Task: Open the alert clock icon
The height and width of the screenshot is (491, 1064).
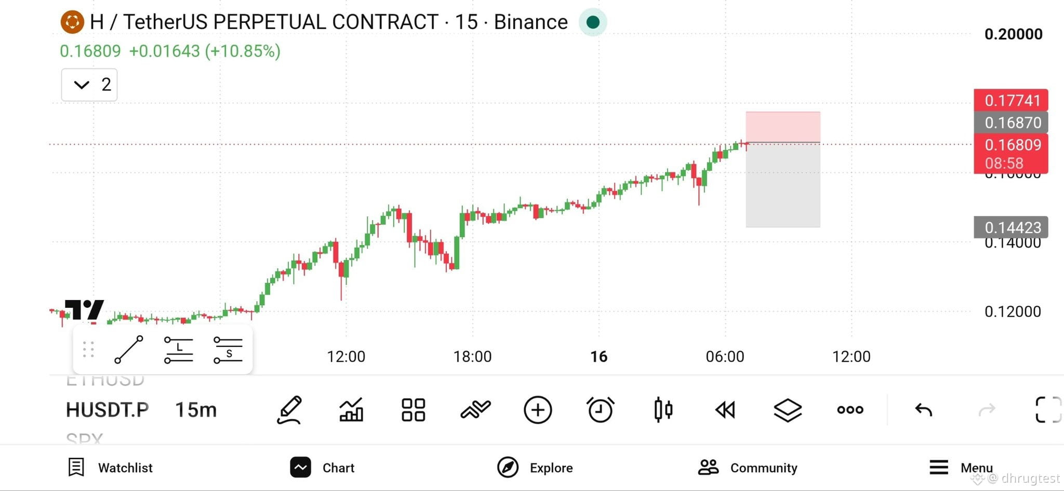Action: click(x=600, y=410)
